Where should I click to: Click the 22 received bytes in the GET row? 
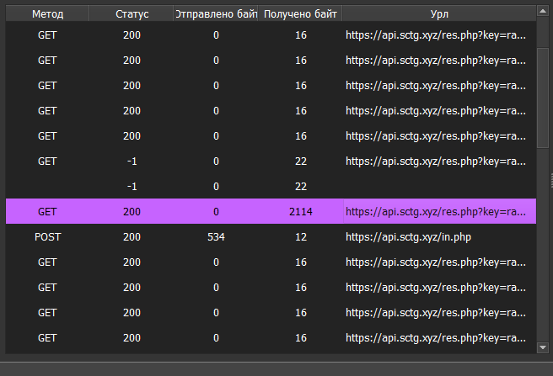tap(301, 162)
